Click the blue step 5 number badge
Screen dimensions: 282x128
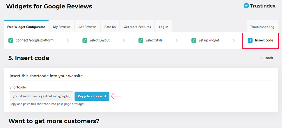[250, 41]
